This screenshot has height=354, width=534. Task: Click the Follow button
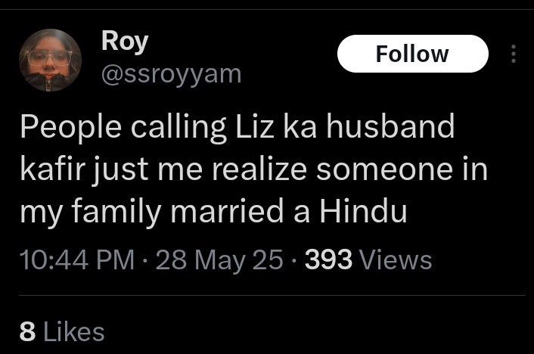(x=412, y=54)
